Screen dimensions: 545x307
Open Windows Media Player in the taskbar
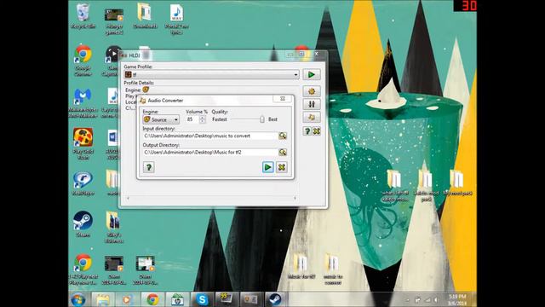pyautogui.click(x=127, y=299)
